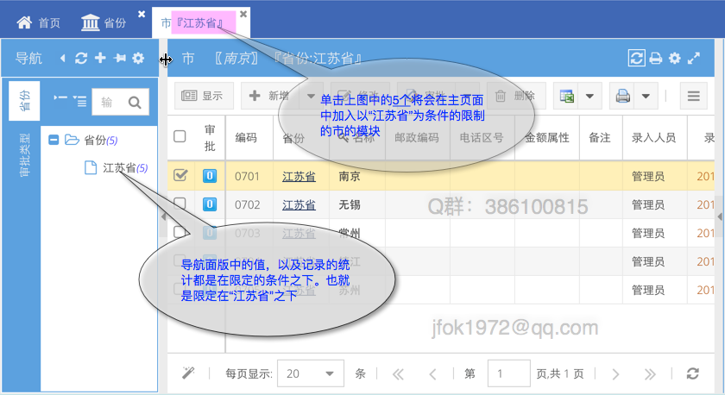Click the magic wand icon in footer
The image size is (725, 395).
[189, 373]
